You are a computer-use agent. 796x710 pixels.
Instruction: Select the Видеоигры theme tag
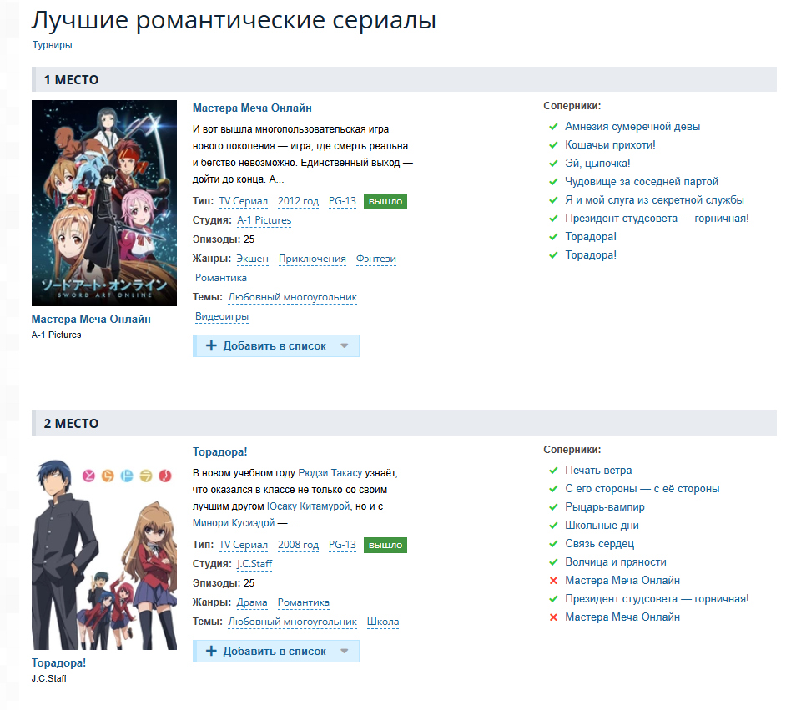tap(222, 317)
